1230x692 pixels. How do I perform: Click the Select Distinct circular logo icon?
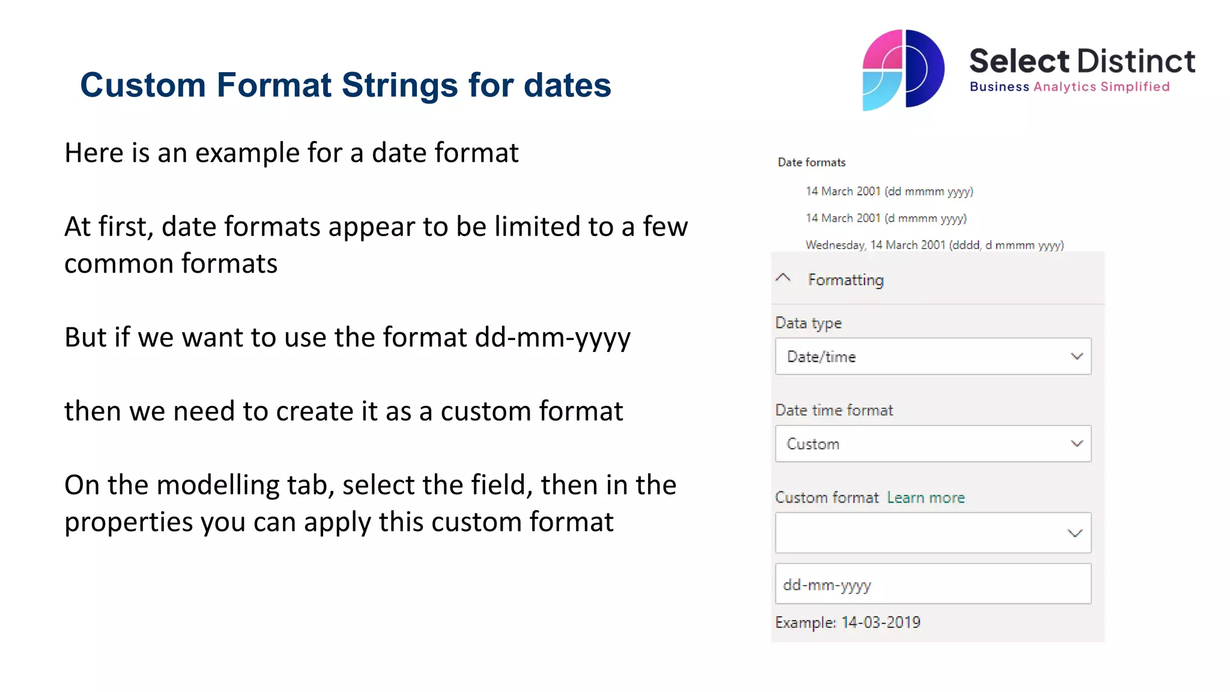pyautogui.click(x=903, y=70)
